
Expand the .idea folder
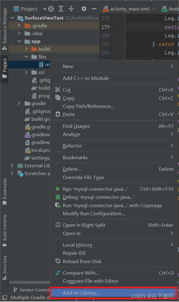19,33
